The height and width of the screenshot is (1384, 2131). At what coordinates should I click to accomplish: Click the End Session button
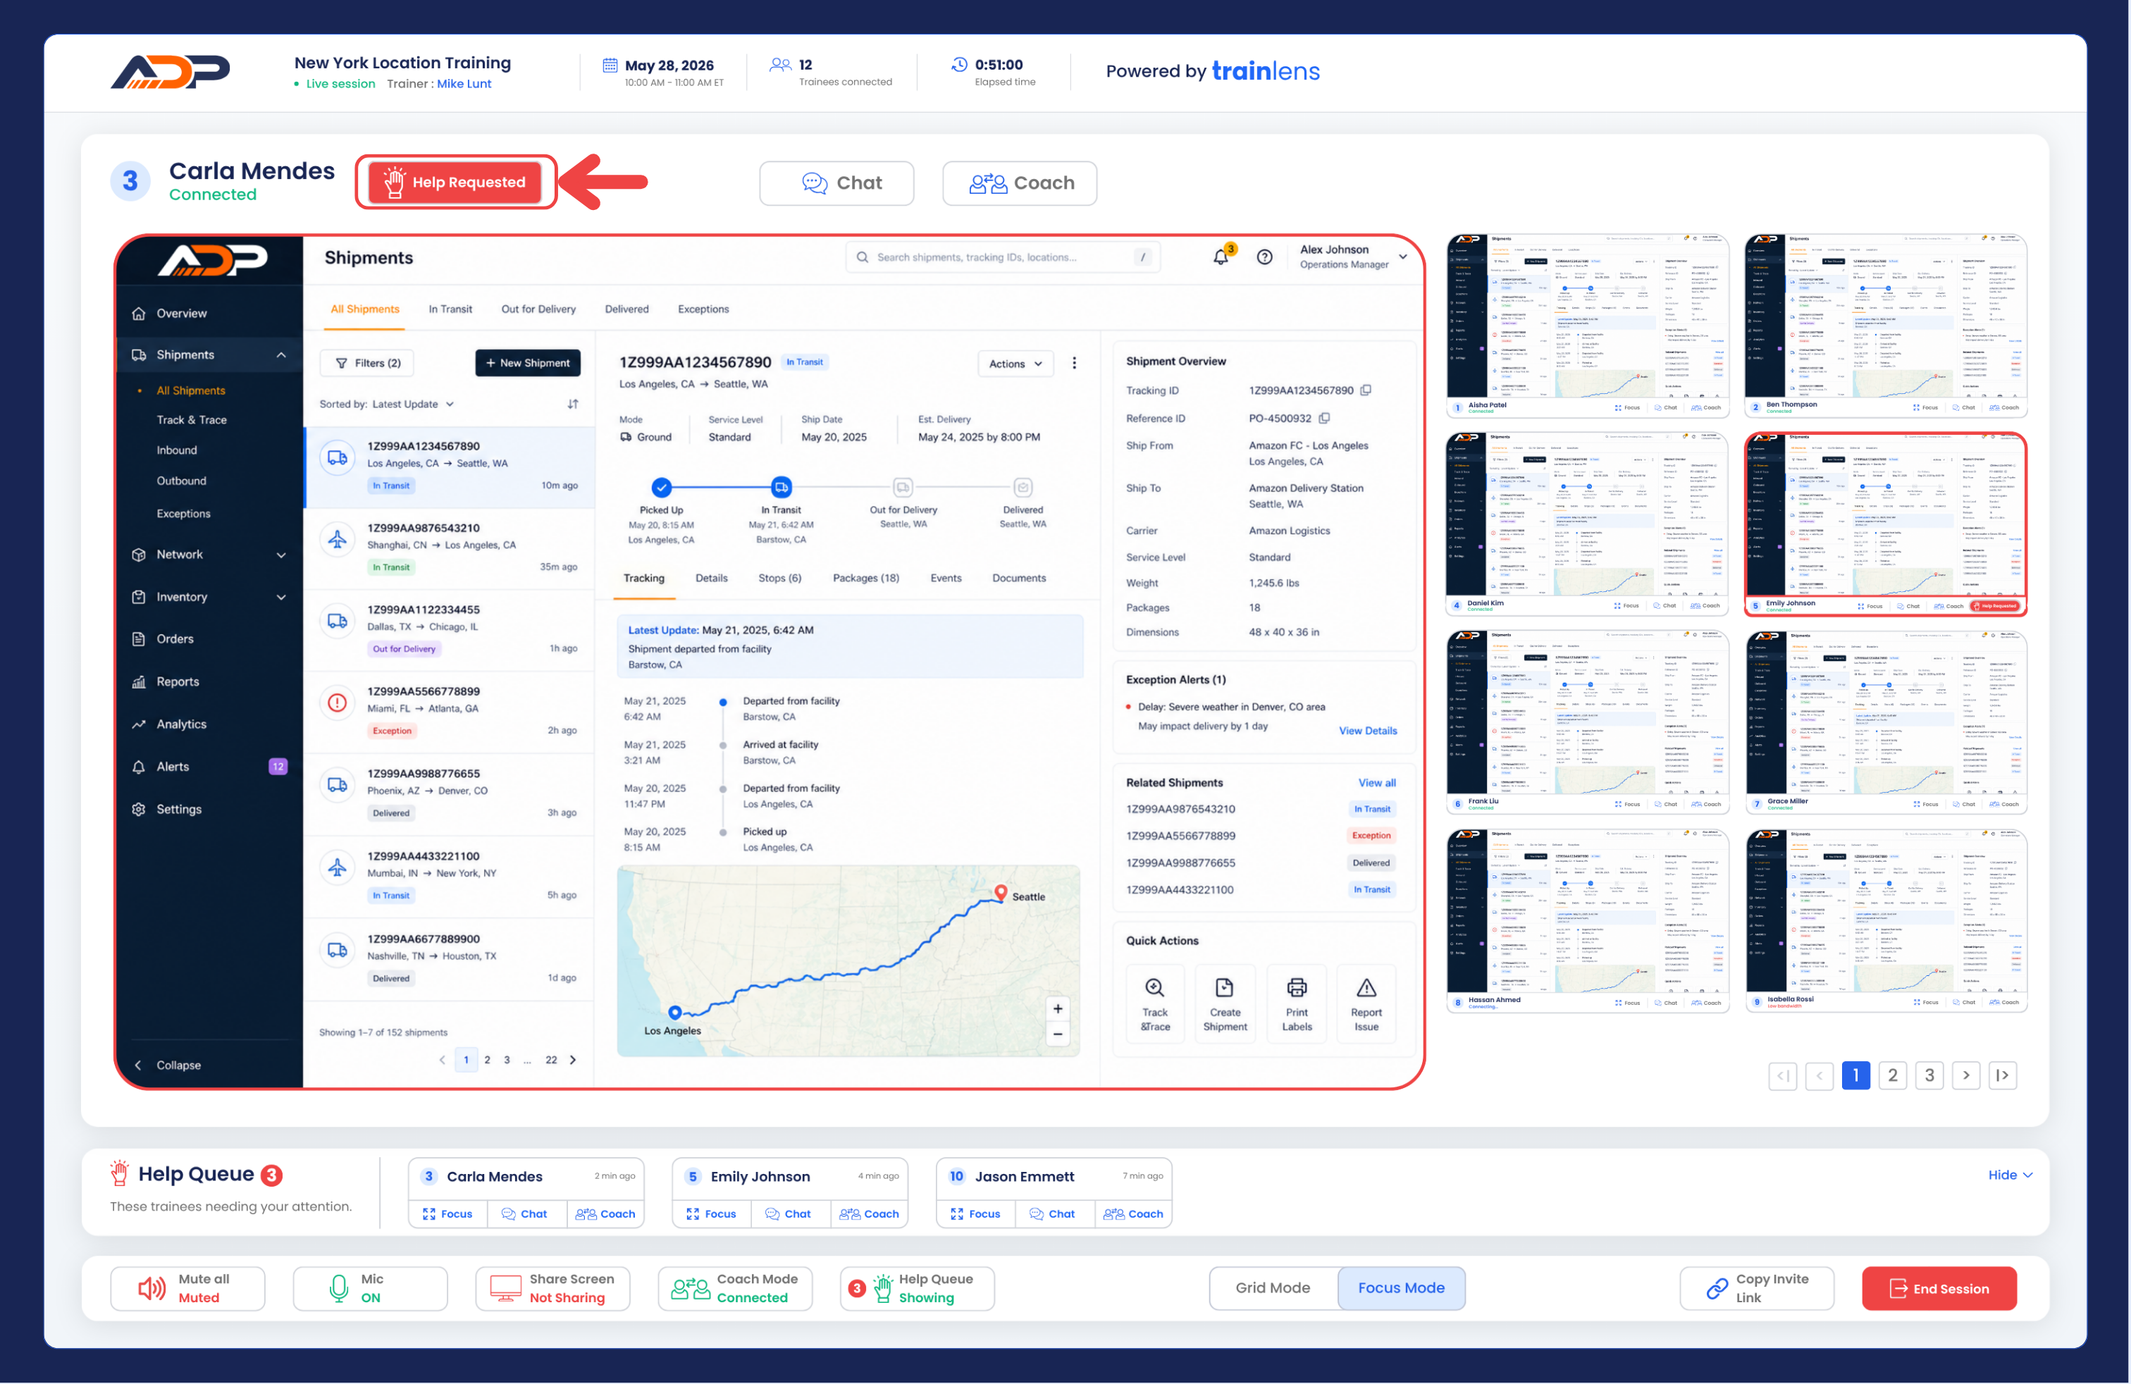pyautogui.click(x=1939, y=1288)
